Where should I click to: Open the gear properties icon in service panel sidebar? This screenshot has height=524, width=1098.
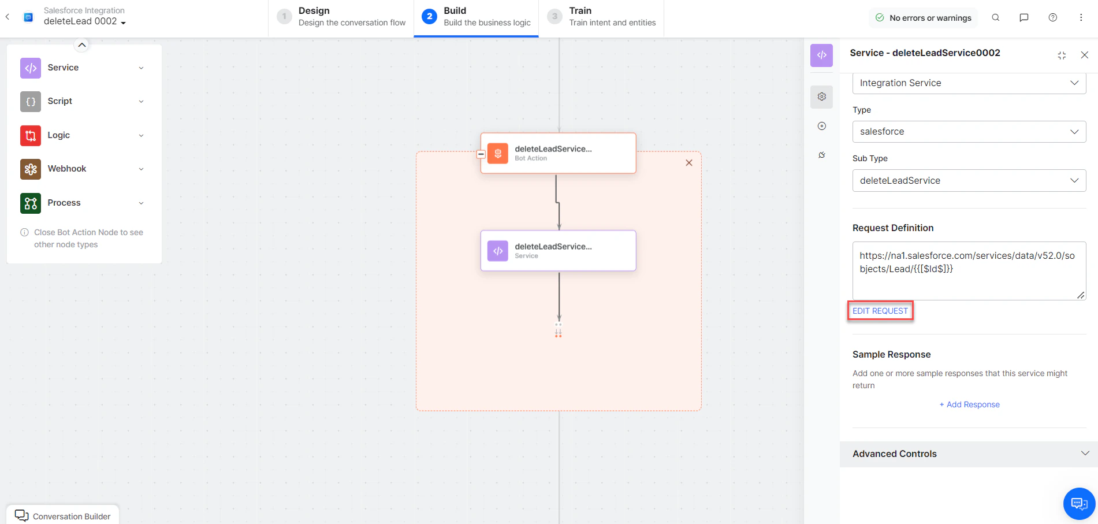821,96
